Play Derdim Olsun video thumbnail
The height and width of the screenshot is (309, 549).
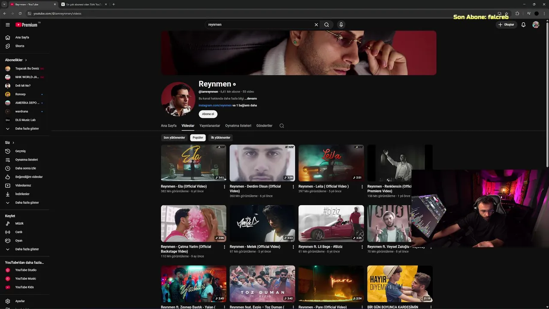tap(262, 163)
